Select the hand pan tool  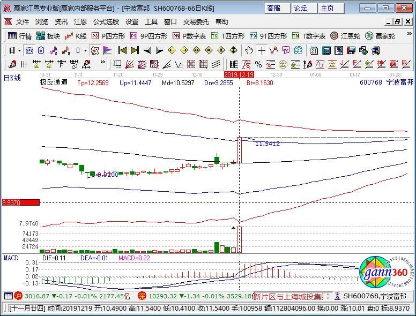pos(249,50)
